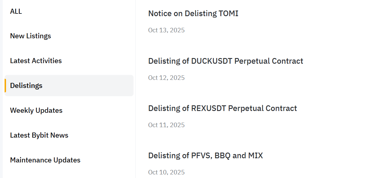Go to Weekly Updates section
The image size is (366, 178).
(36, 110)
